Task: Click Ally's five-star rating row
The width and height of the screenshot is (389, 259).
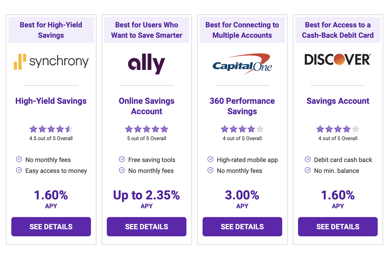Action: click(147, 129)
